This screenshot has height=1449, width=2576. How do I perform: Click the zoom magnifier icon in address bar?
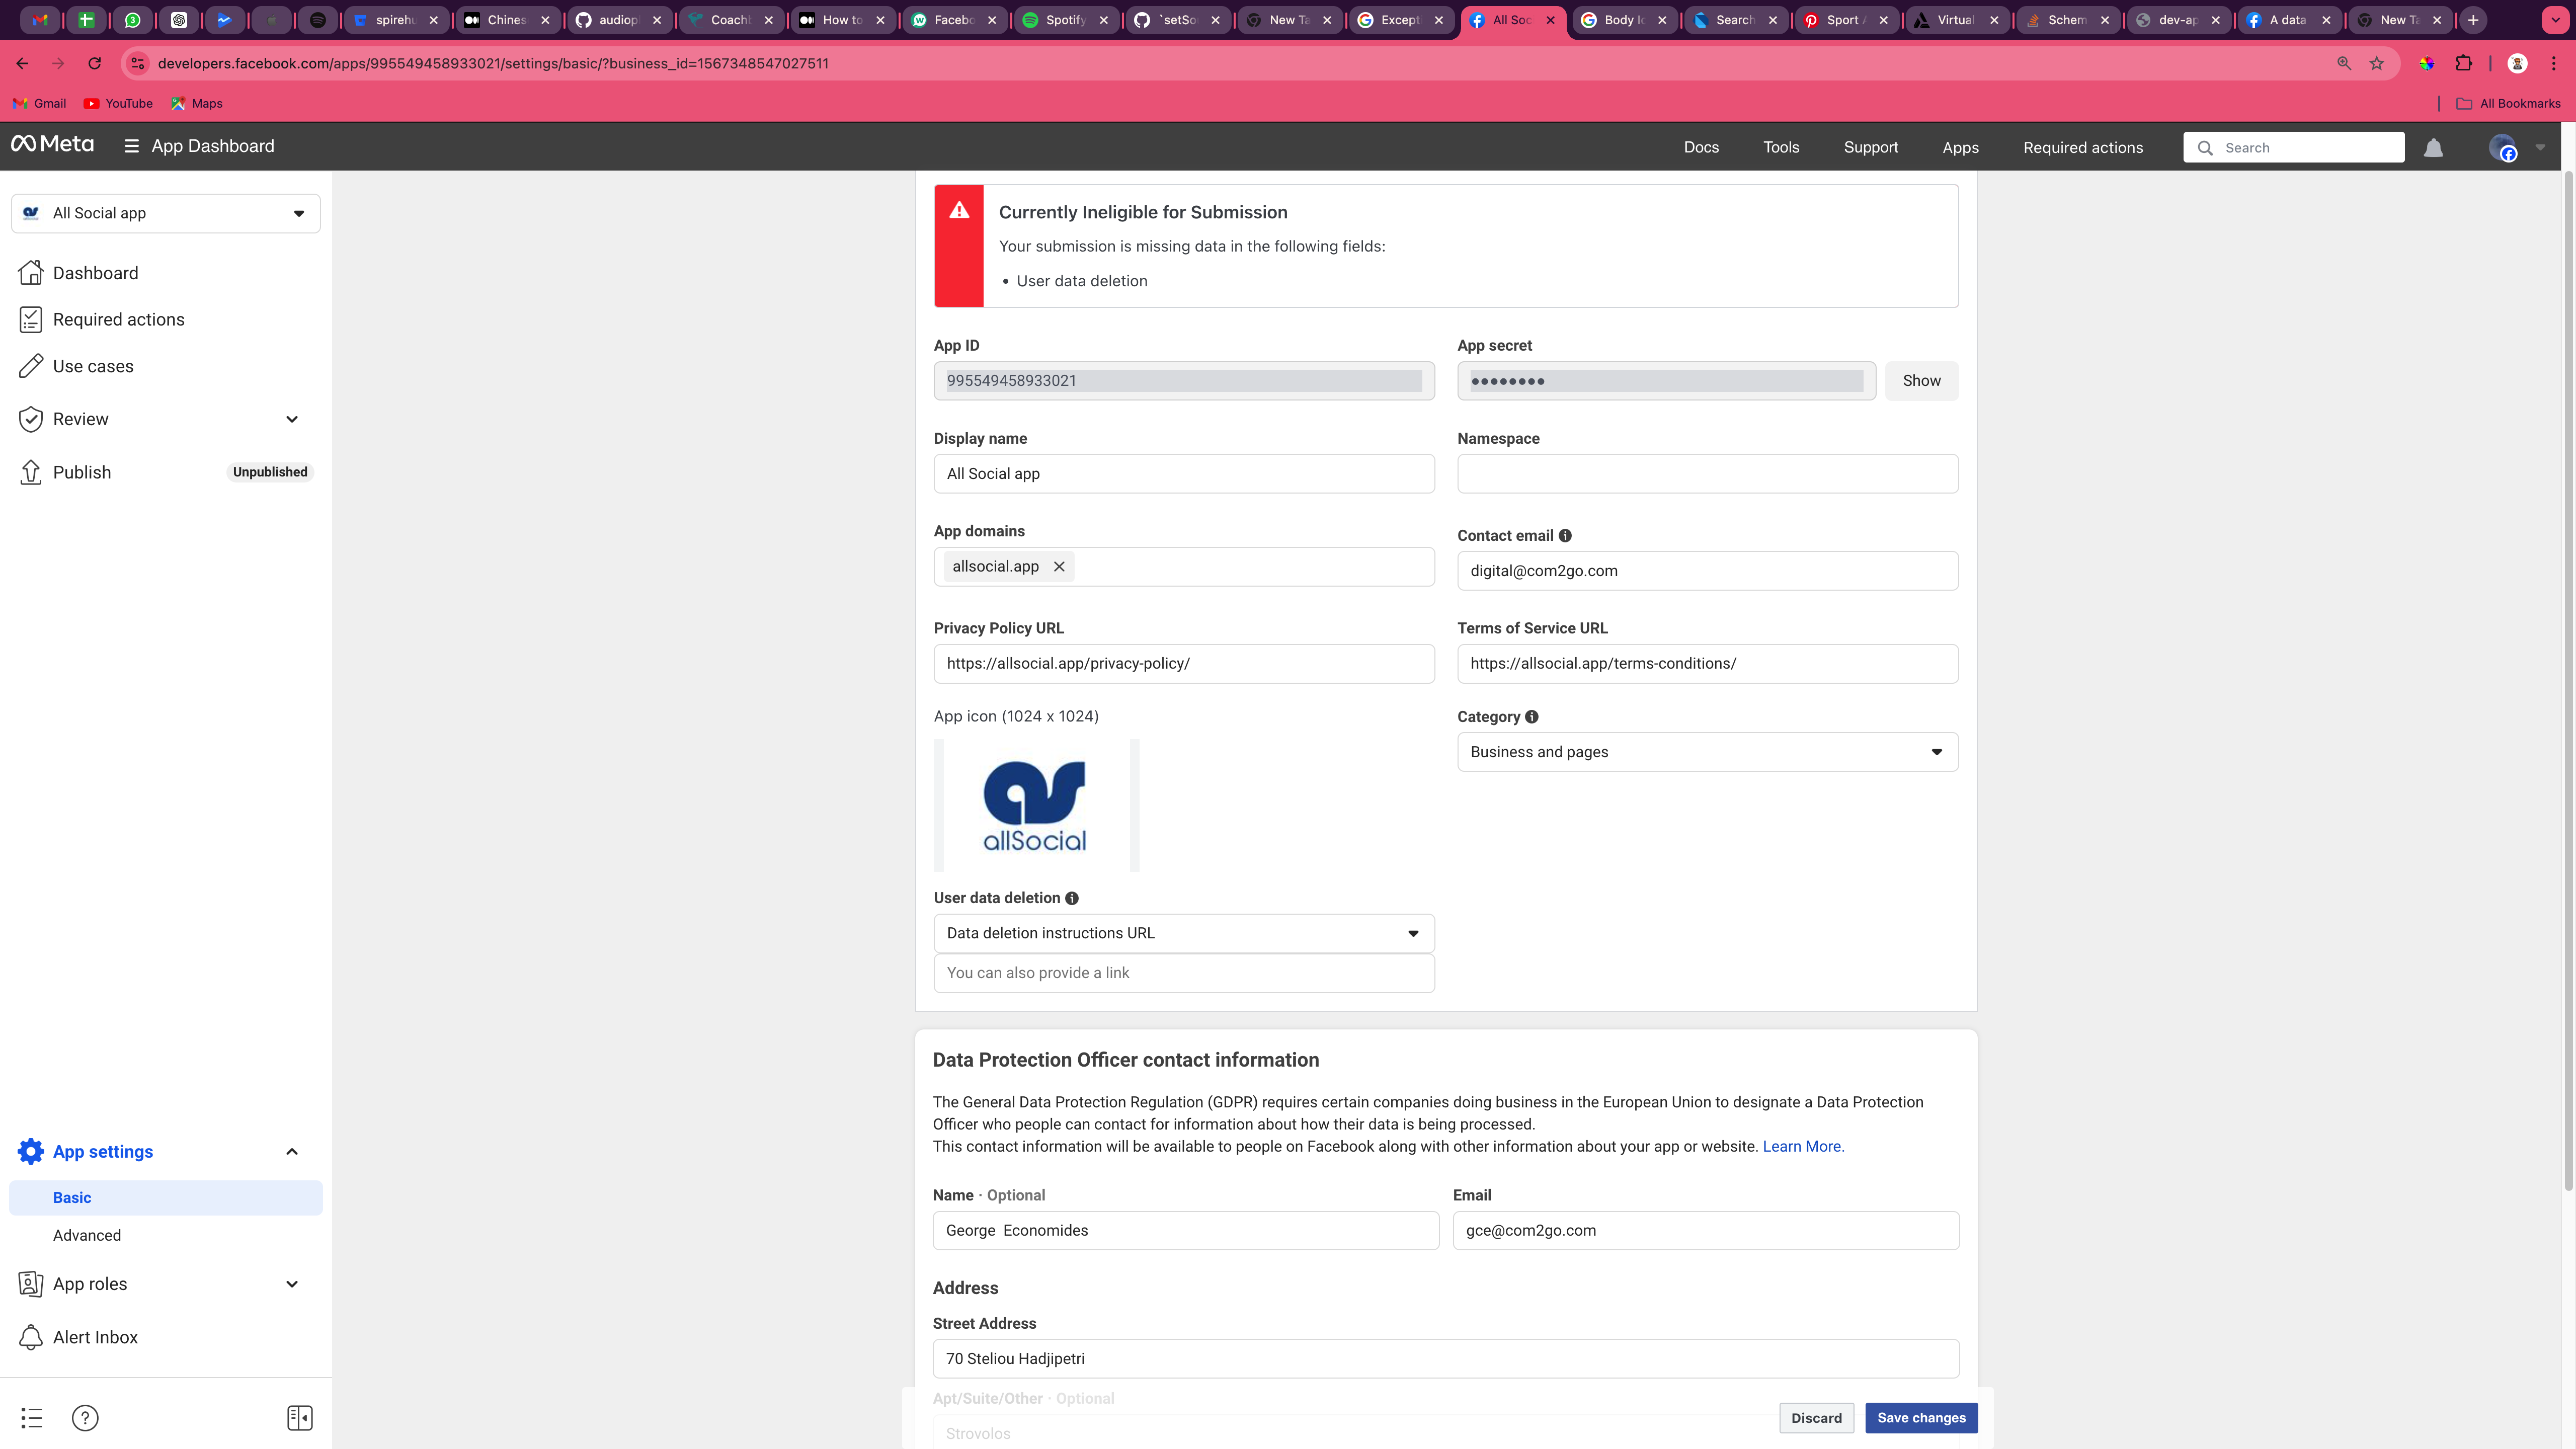coord(2344,63)
